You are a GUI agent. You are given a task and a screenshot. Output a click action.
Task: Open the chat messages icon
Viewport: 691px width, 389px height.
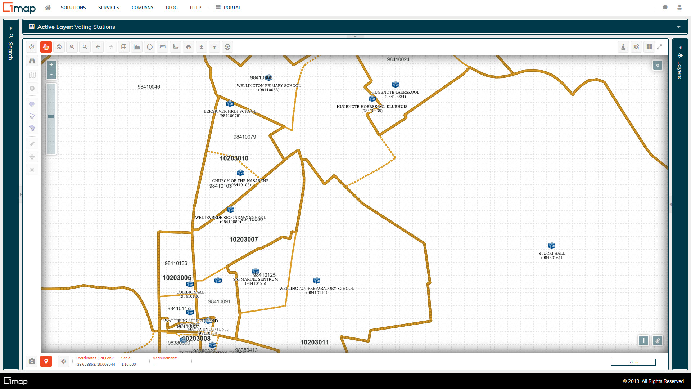[665, 8]
